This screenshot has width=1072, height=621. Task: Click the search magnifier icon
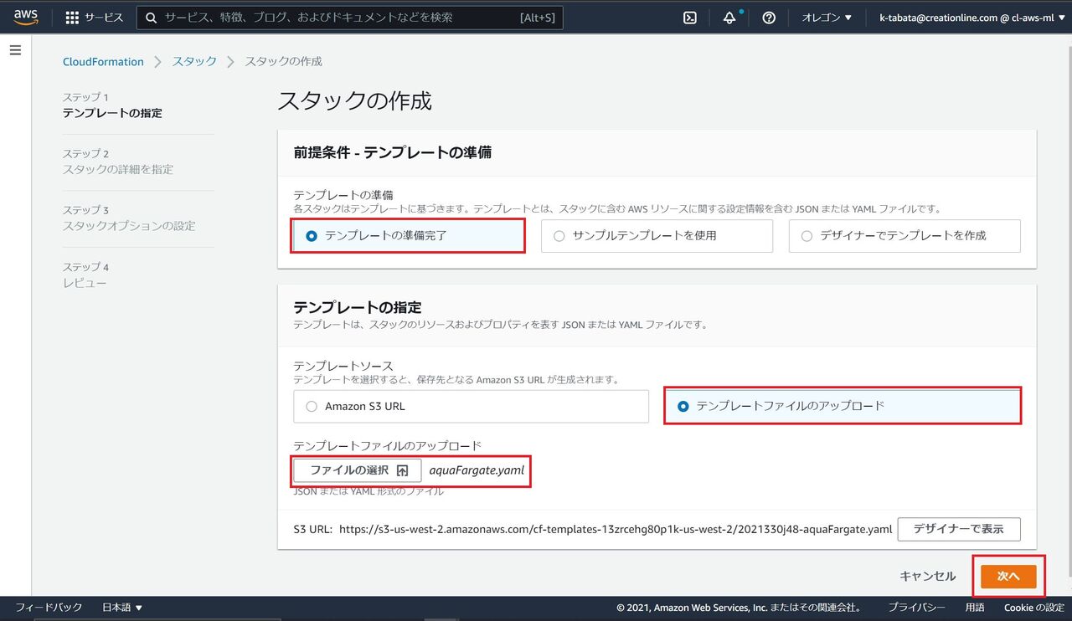(151, 18)
